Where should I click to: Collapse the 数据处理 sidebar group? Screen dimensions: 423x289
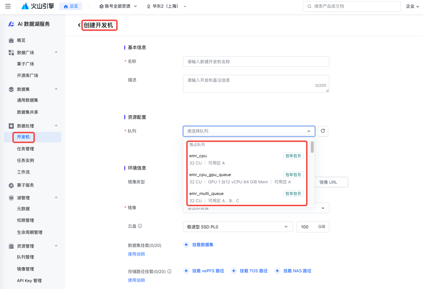pyautogui.click(x=56, y=126)
